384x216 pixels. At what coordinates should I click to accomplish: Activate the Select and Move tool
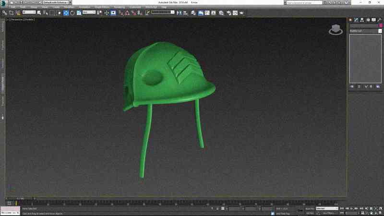pos(66,13)
